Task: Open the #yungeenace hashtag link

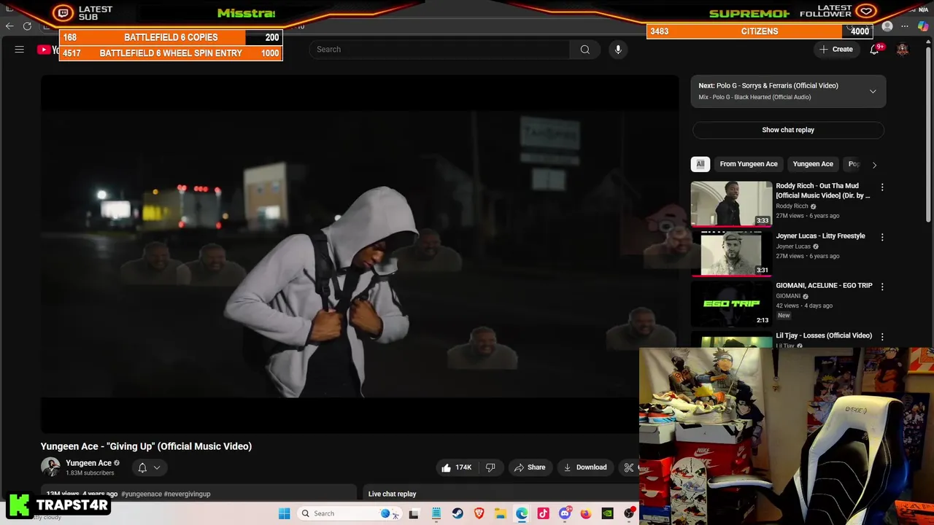Action: [142, 494]
